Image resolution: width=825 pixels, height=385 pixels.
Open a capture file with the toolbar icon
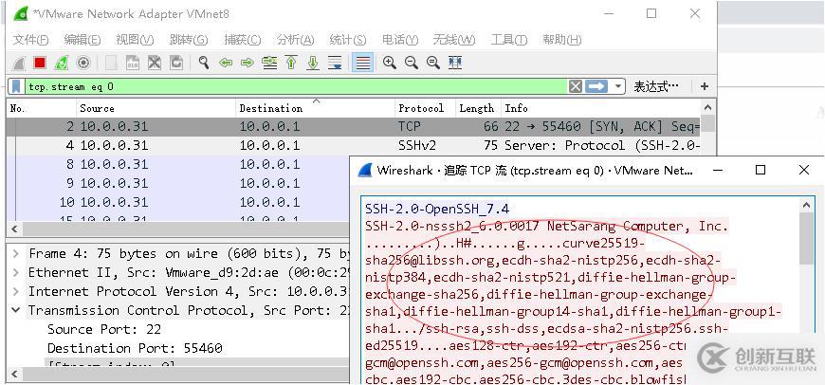(111, 64)
